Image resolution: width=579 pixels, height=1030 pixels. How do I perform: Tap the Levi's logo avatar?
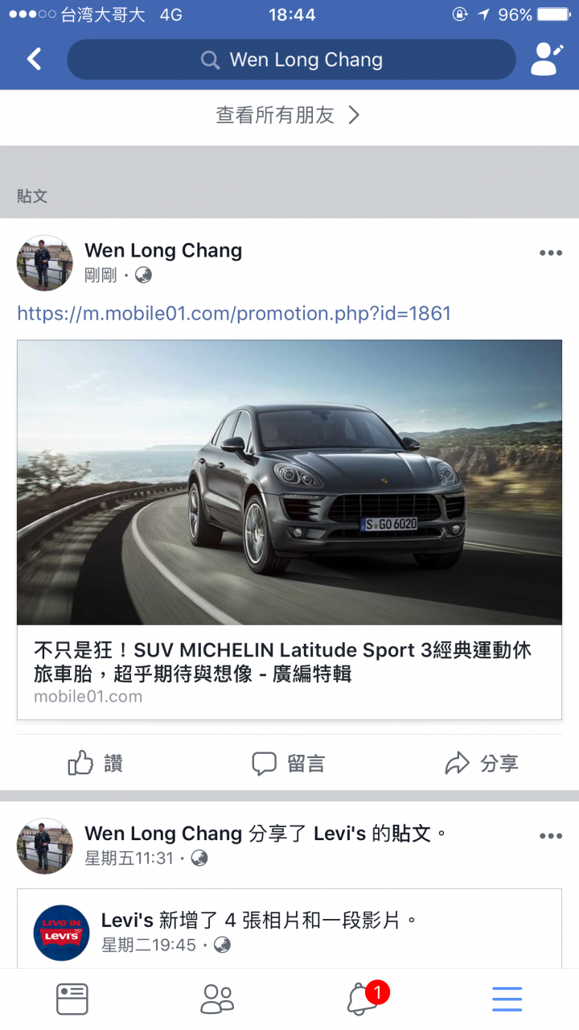click(62, 933)
